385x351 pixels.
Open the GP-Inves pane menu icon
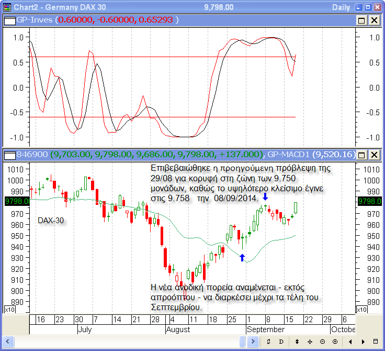click(9, 20)
